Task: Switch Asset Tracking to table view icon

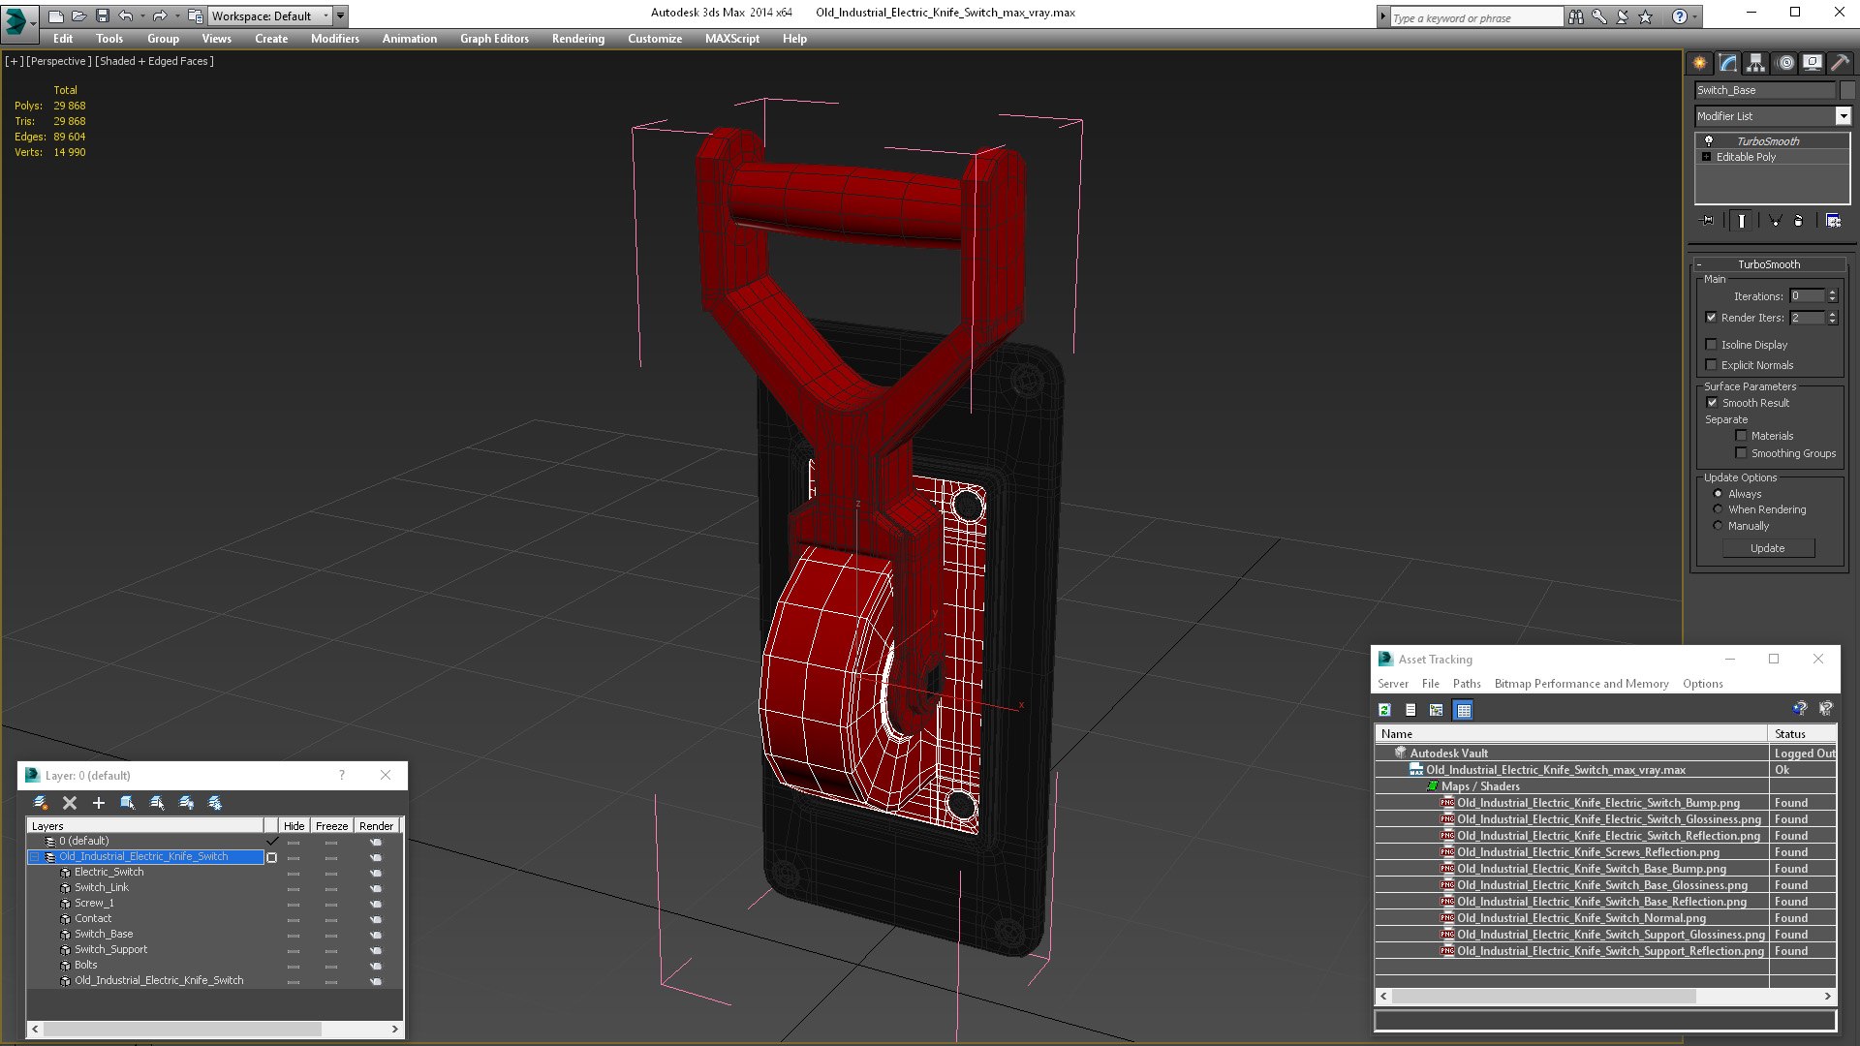Action: click(1463, 710)
